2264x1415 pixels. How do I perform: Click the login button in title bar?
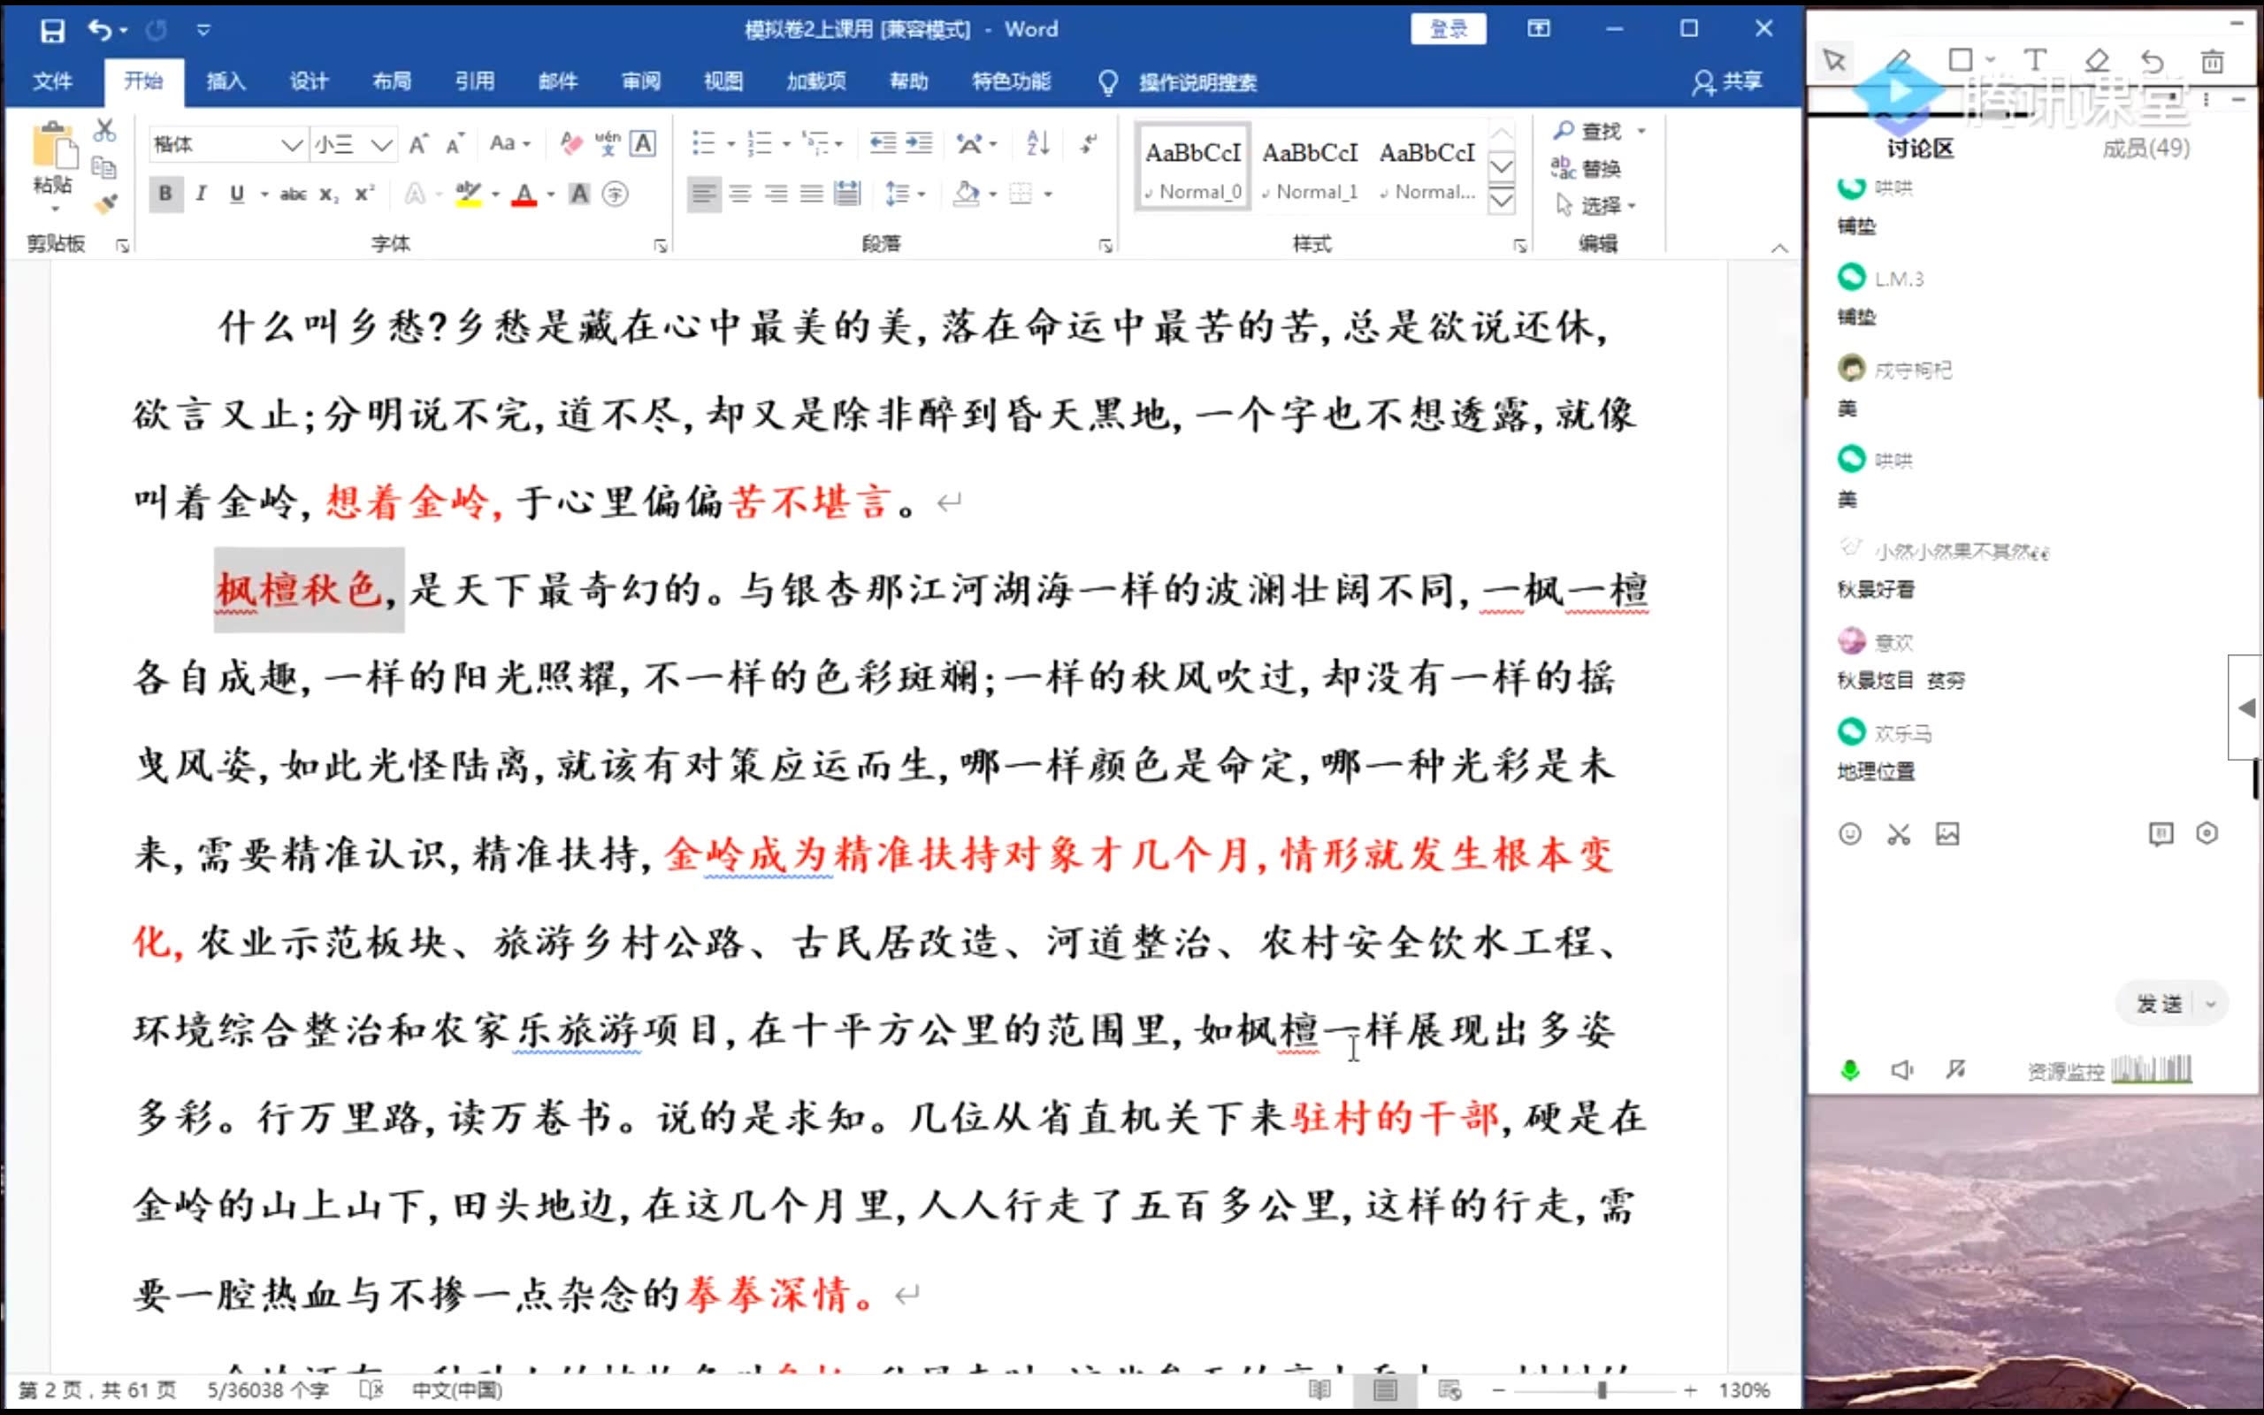[1449, 29]
